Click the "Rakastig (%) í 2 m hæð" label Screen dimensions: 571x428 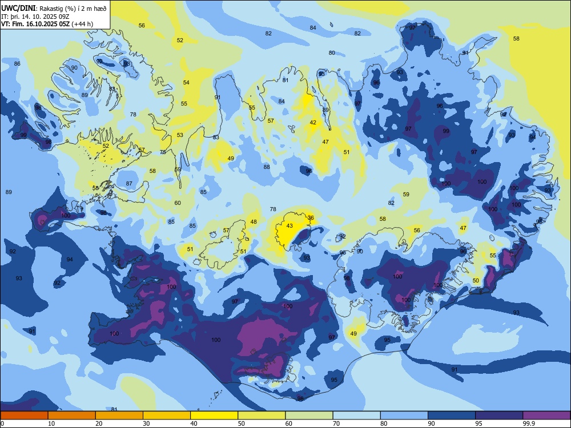click(x=73, y=9)
